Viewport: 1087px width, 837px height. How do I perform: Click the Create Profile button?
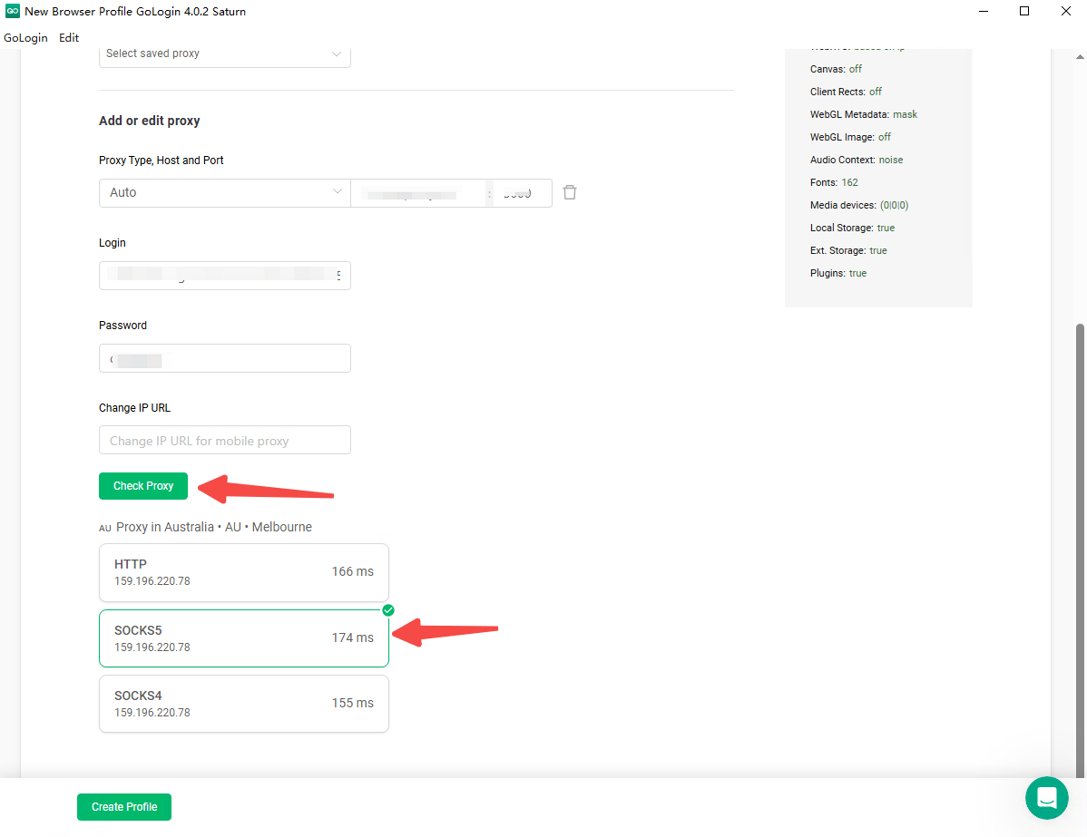(124, 807)
